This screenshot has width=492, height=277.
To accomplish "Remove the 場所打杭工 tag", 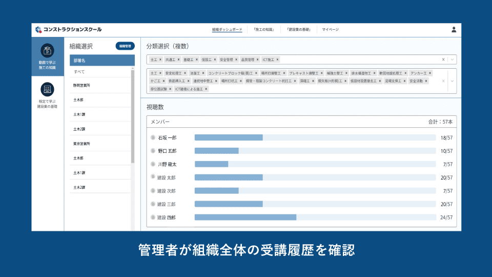I will (x=241, y=81).
